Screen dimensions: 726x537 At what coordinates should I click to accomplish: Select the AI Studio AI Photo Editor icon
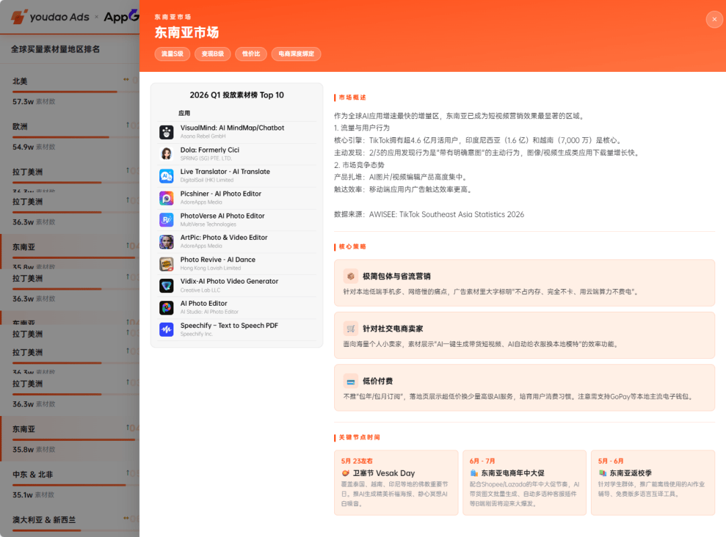coord(166,308)
